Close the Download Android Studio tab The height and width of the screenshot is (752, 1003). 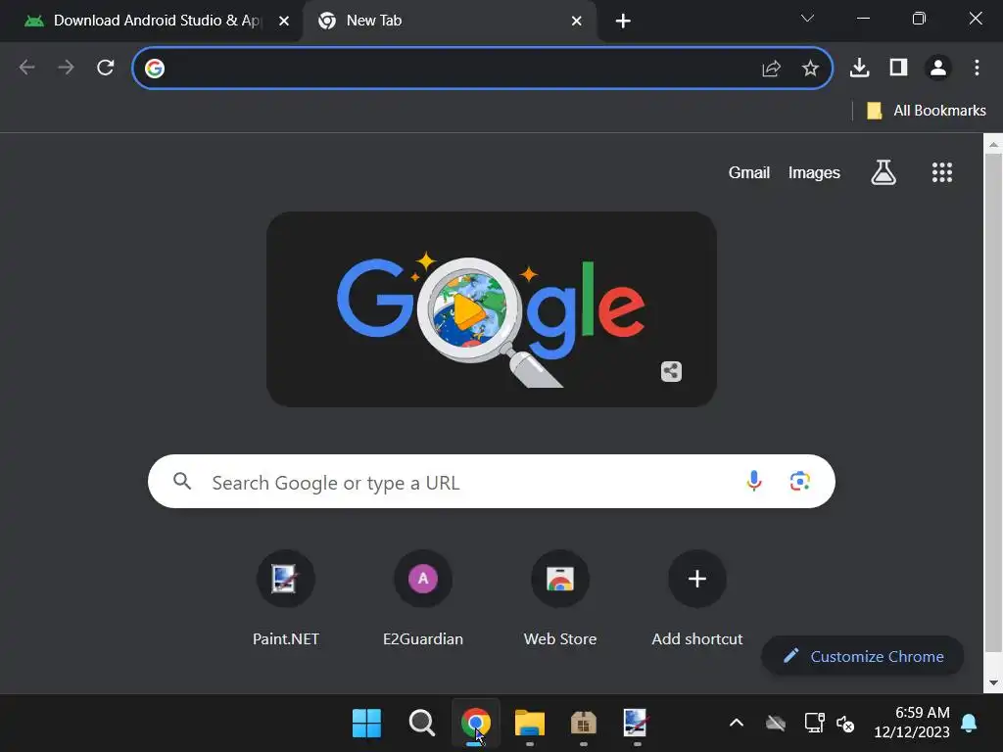(284, 22)
